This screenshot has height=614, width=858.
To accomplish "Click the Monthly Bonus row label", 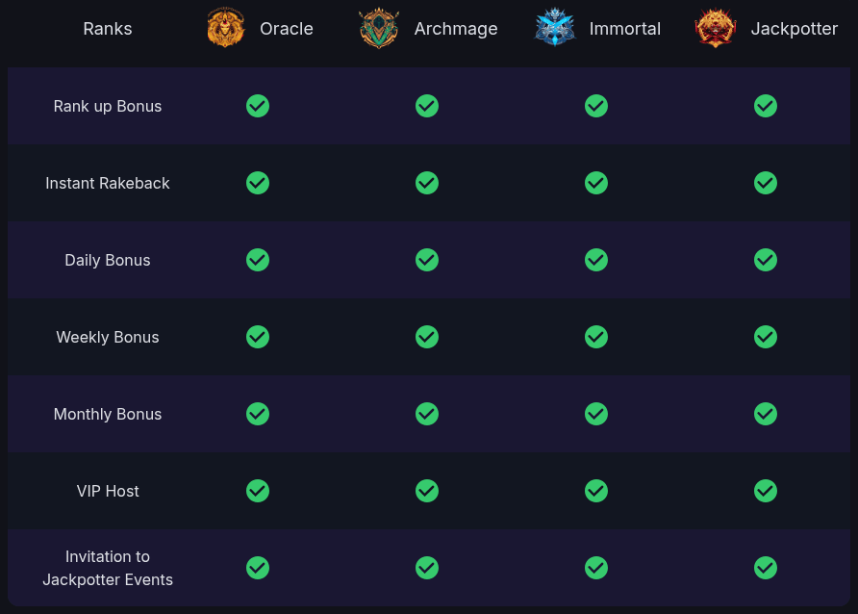I will 108,414.
